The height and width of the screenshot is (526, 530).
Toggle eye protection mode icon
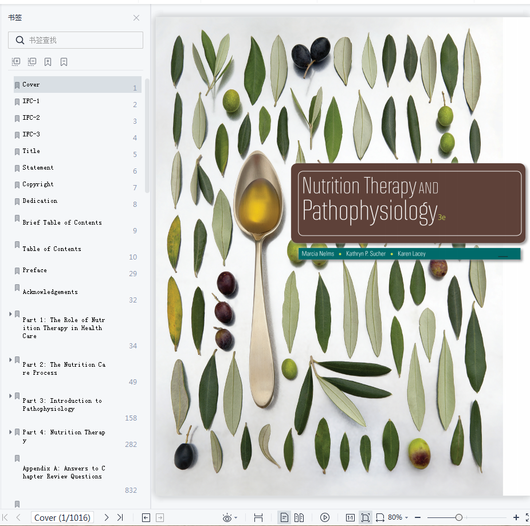coord(227,517)
